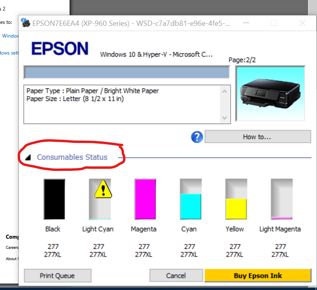Click the Cyan cartridge label
The image size is (317, 290).
(x=189, y=229)
